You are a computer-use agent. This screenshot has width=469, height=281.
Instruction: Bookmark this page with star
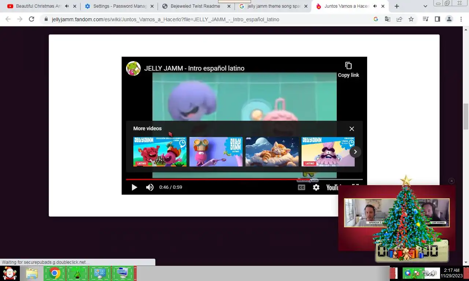point(411,19)
